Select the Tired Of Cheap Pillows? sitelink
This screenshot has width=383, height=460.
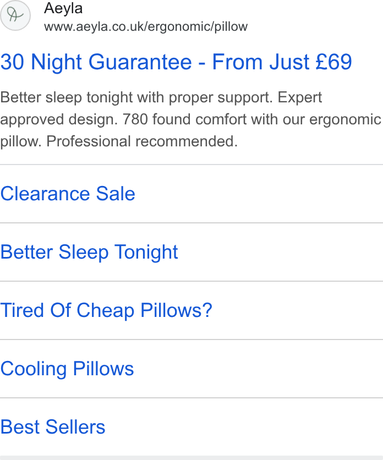[106, 310]
